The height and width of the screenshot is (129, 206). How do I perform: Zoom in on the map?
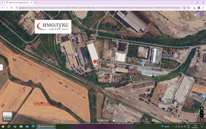202,112
